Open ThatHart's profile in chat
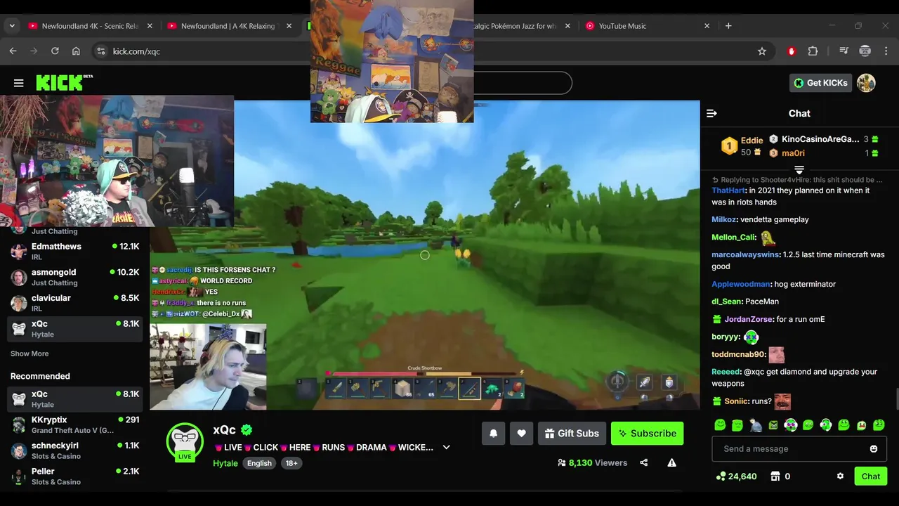Viewport: 899px width, 506px height. tap(728, 190)
